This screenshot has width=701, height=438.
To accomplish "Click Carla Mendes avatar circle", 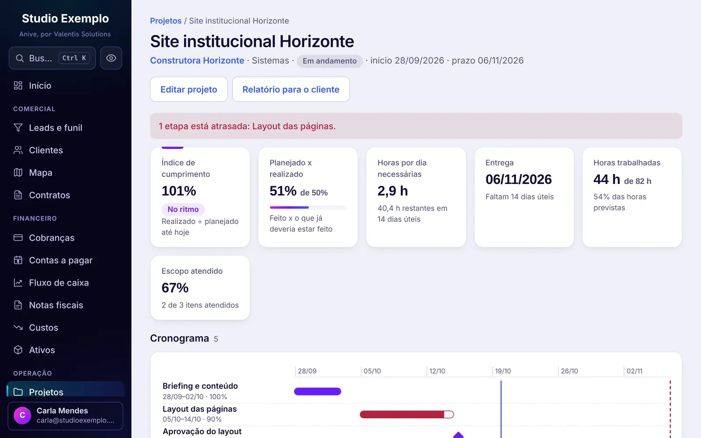I will pos(22,415).
